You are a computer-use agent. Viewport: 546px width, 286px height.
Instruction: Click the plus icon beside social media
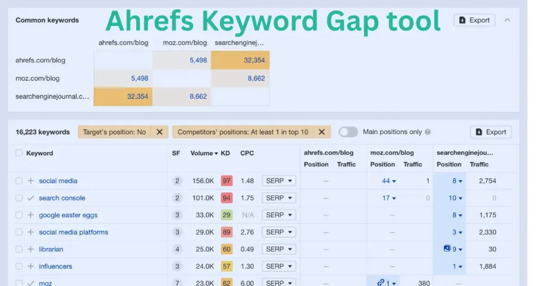(30, 181)
